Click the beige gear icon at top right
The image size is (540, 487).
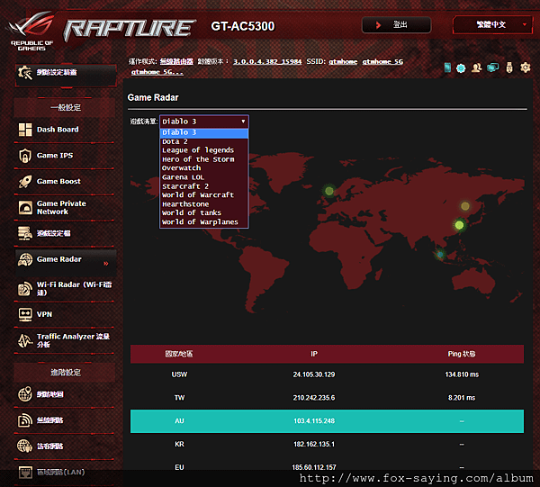(x=526, y=68)
